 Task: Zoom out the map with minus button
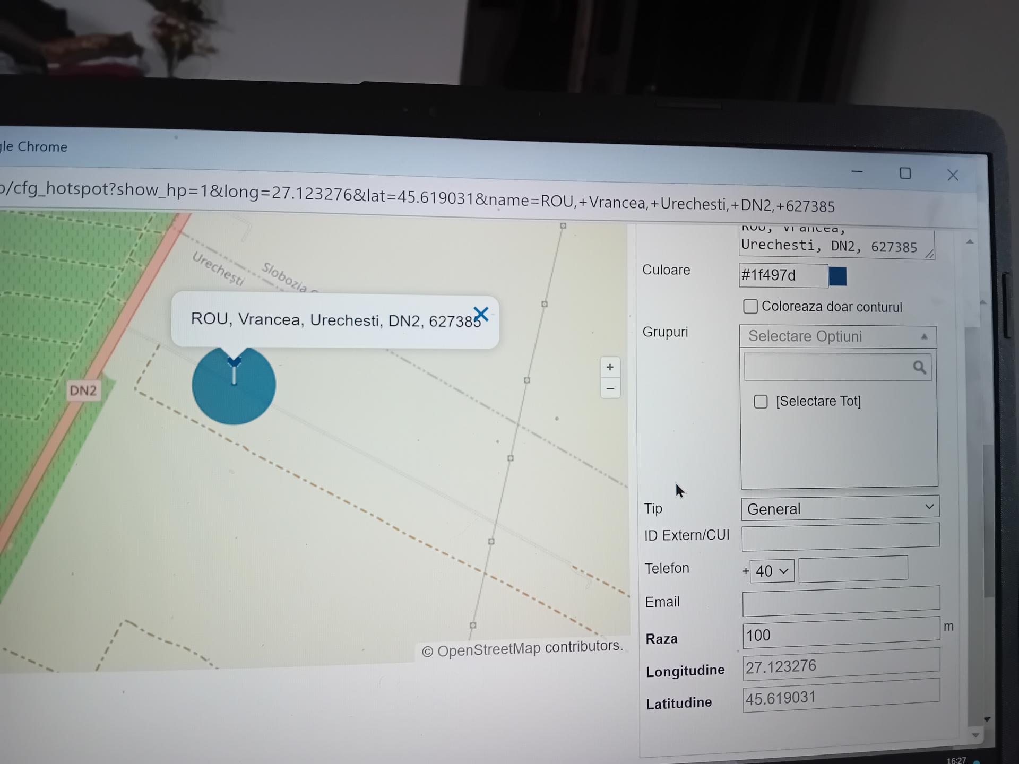[x=610, y=389]
